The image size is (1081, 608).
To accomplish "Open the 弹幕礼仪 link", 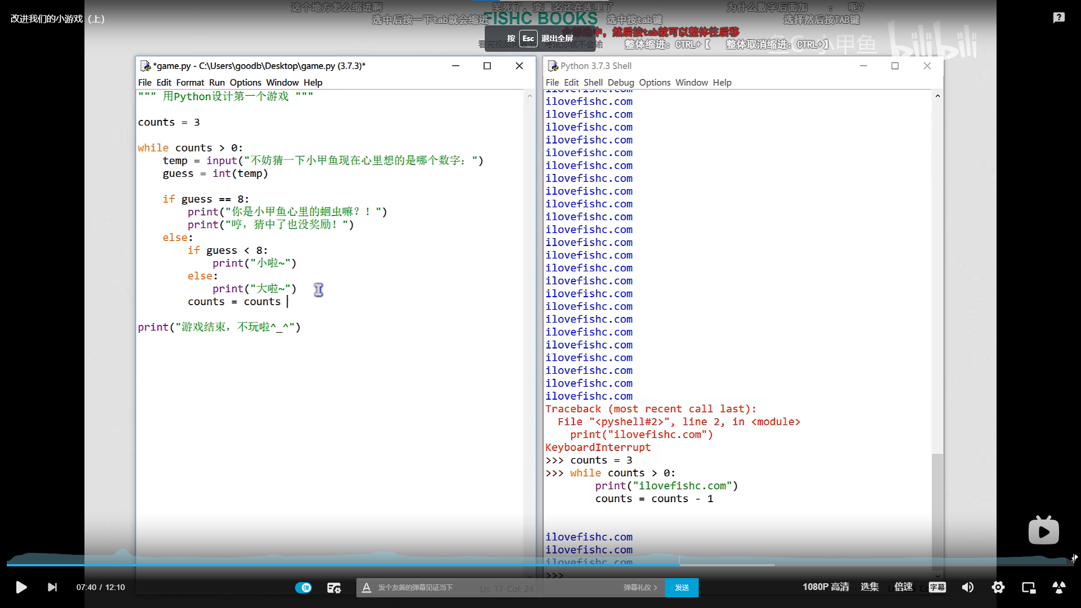I will pyautogui.click(x=640, y=587).
